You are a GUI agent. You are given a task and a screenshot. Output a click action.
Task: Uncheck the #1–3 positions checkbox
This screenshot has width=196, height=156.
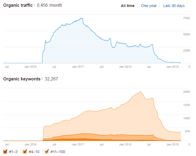click(x=5, y=151)
